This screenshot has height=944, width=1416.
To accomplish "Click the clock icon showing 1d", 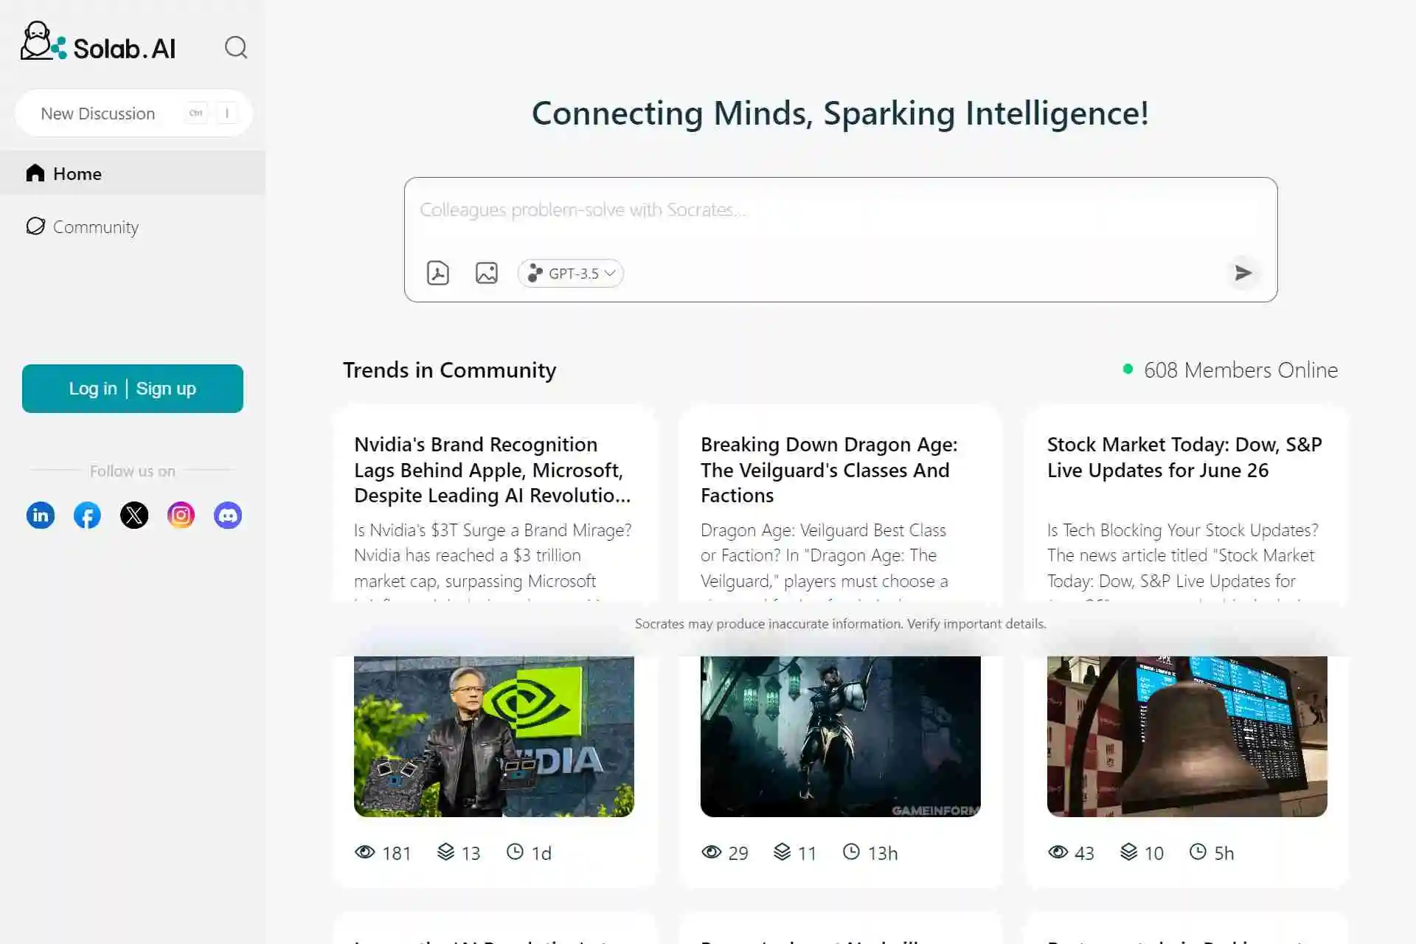I will point(515,852).
